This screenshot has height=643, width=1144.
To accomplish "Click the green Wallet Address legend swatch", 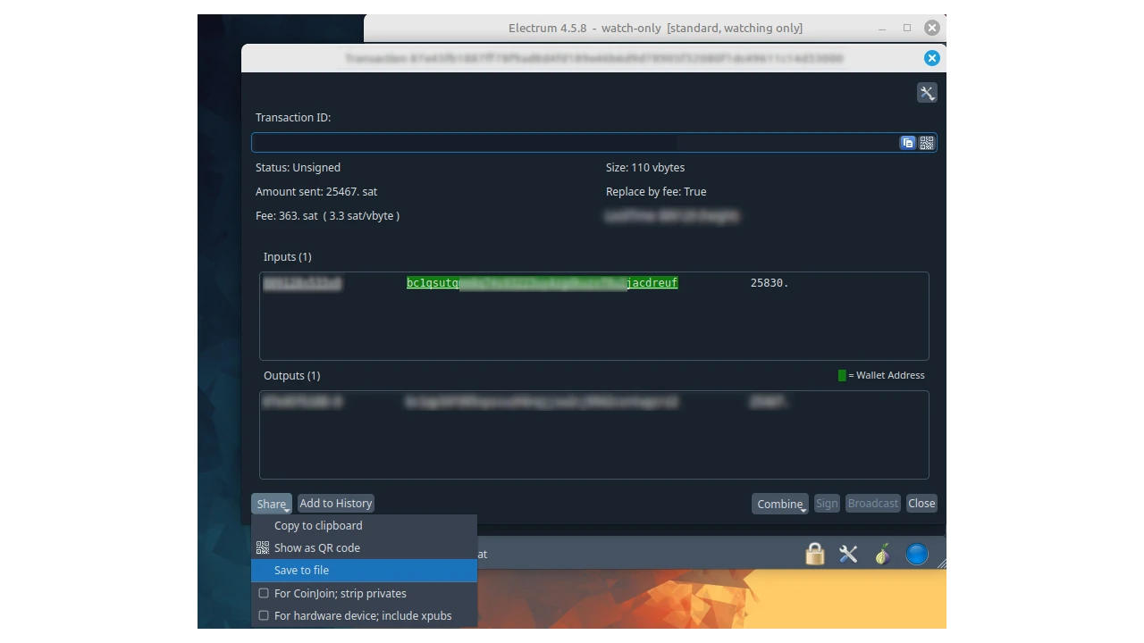I will coord(842,376).
